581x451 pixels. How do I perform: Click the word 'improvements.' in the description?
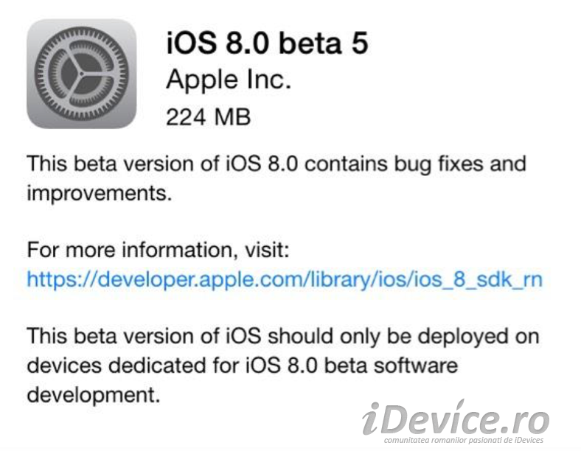tap(100, 193)
